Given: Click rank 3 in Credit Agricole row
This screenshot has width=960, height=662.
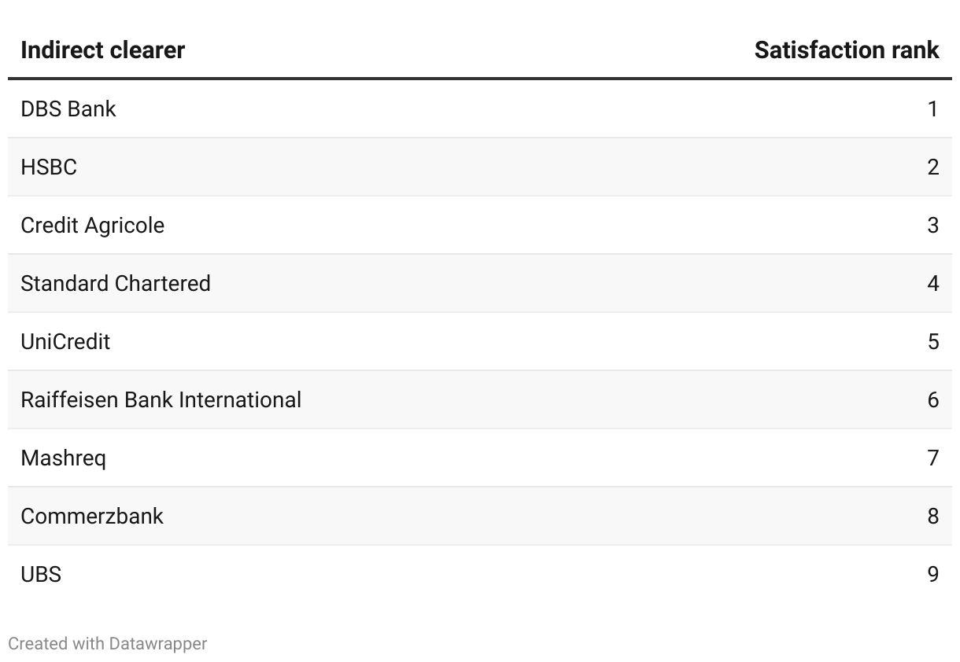Looking at the screenshot, I should coord(932,225).
